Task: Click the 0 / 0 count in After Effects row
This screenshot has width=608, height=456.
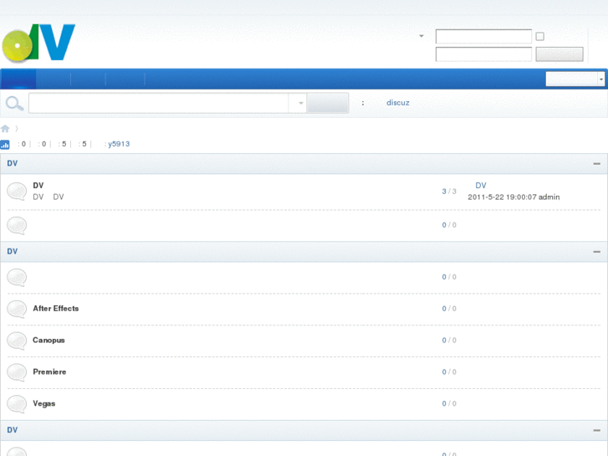Action: [x=449, y=309]
